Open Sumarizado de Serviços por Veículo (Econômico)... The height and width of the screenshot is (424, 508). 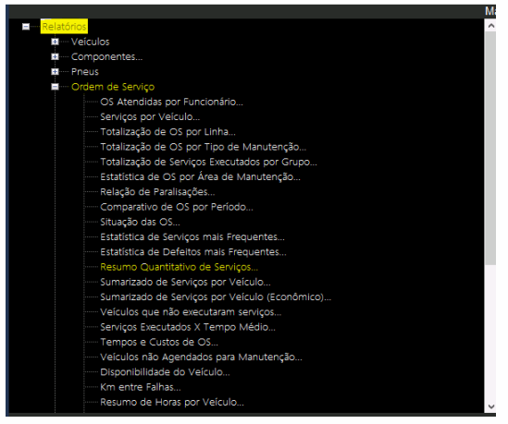(x=216, y=297)
